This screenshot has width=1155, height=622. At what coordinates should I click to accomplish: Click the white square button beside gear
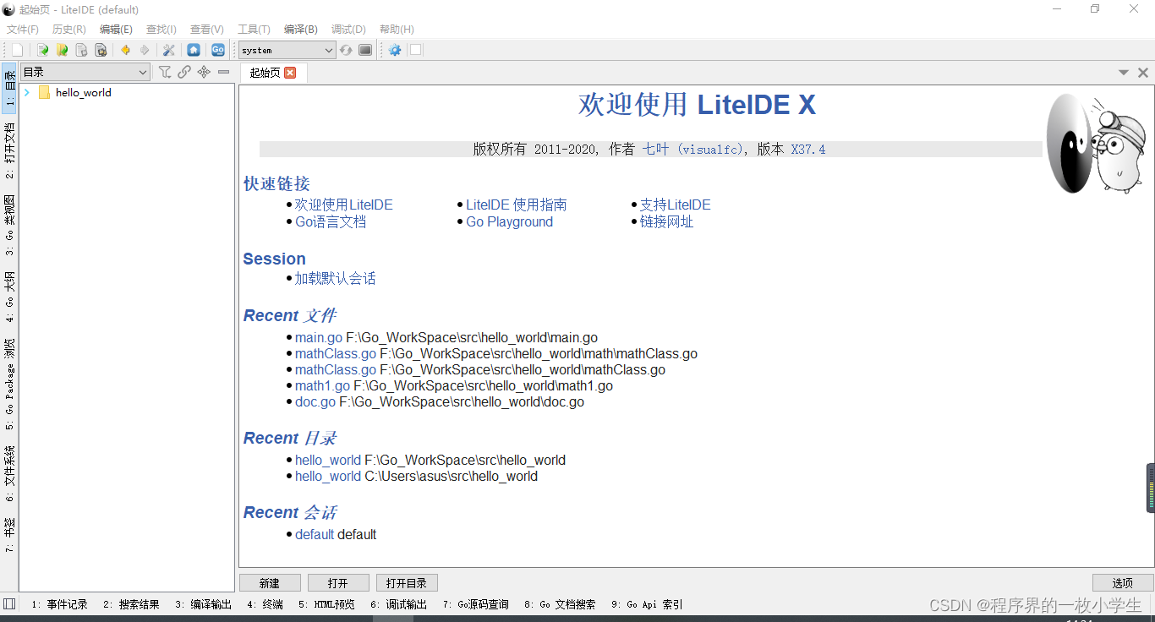(x=415, y=50)
